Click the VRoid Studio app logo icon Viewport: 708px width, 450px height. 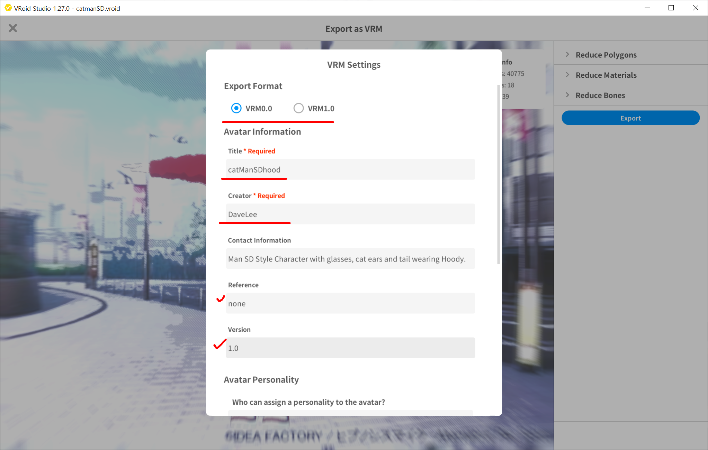pos(8,8)
